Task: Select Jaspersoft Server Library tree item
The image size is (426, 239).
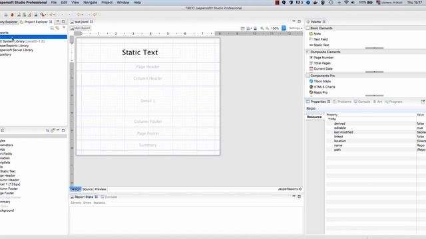Action: [x=17, y=50]
